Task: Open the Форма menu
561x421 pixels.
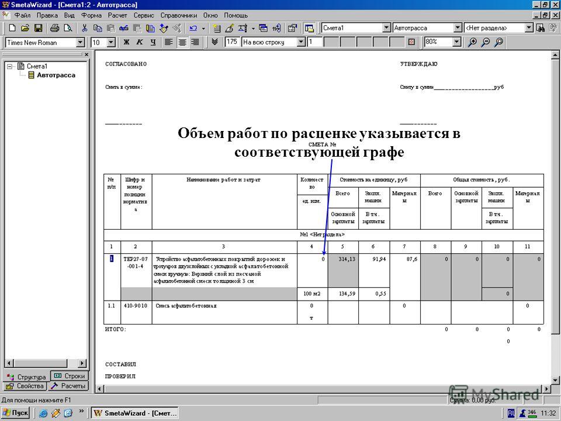Action: pyautogui.click(x=91, y=15)
